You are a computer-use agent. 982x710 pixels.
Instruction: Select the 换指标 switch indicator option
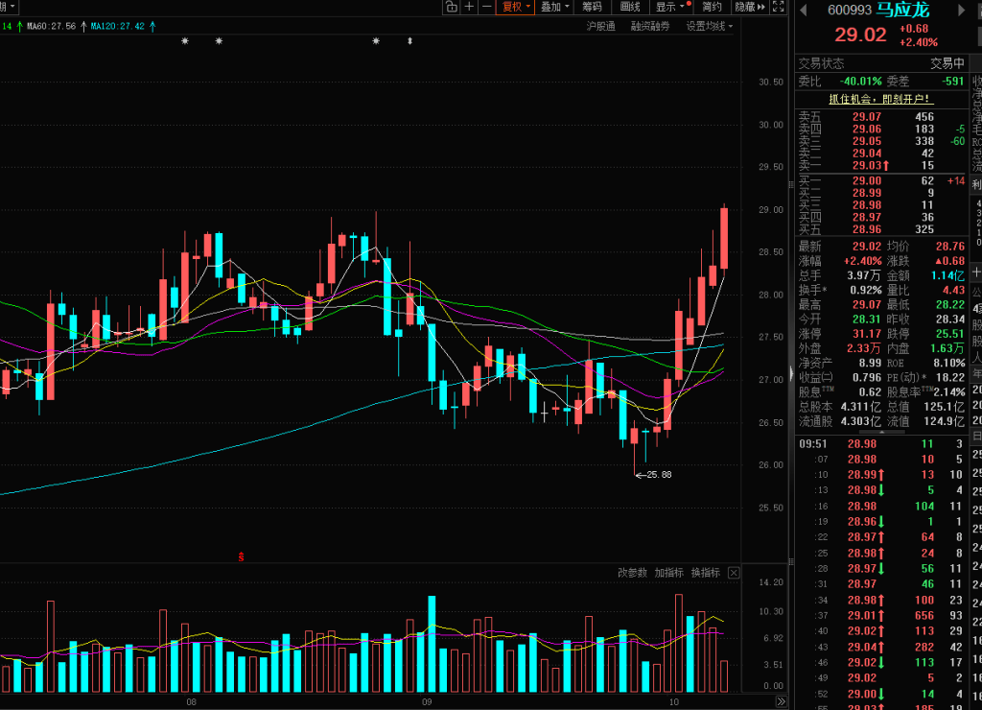click(705, 573)
